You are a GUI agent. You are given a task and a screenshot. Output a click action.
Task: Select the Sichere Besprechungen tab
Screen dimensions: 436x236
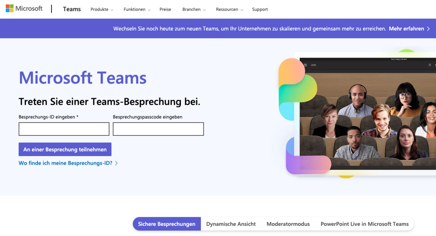coord(166,224)
